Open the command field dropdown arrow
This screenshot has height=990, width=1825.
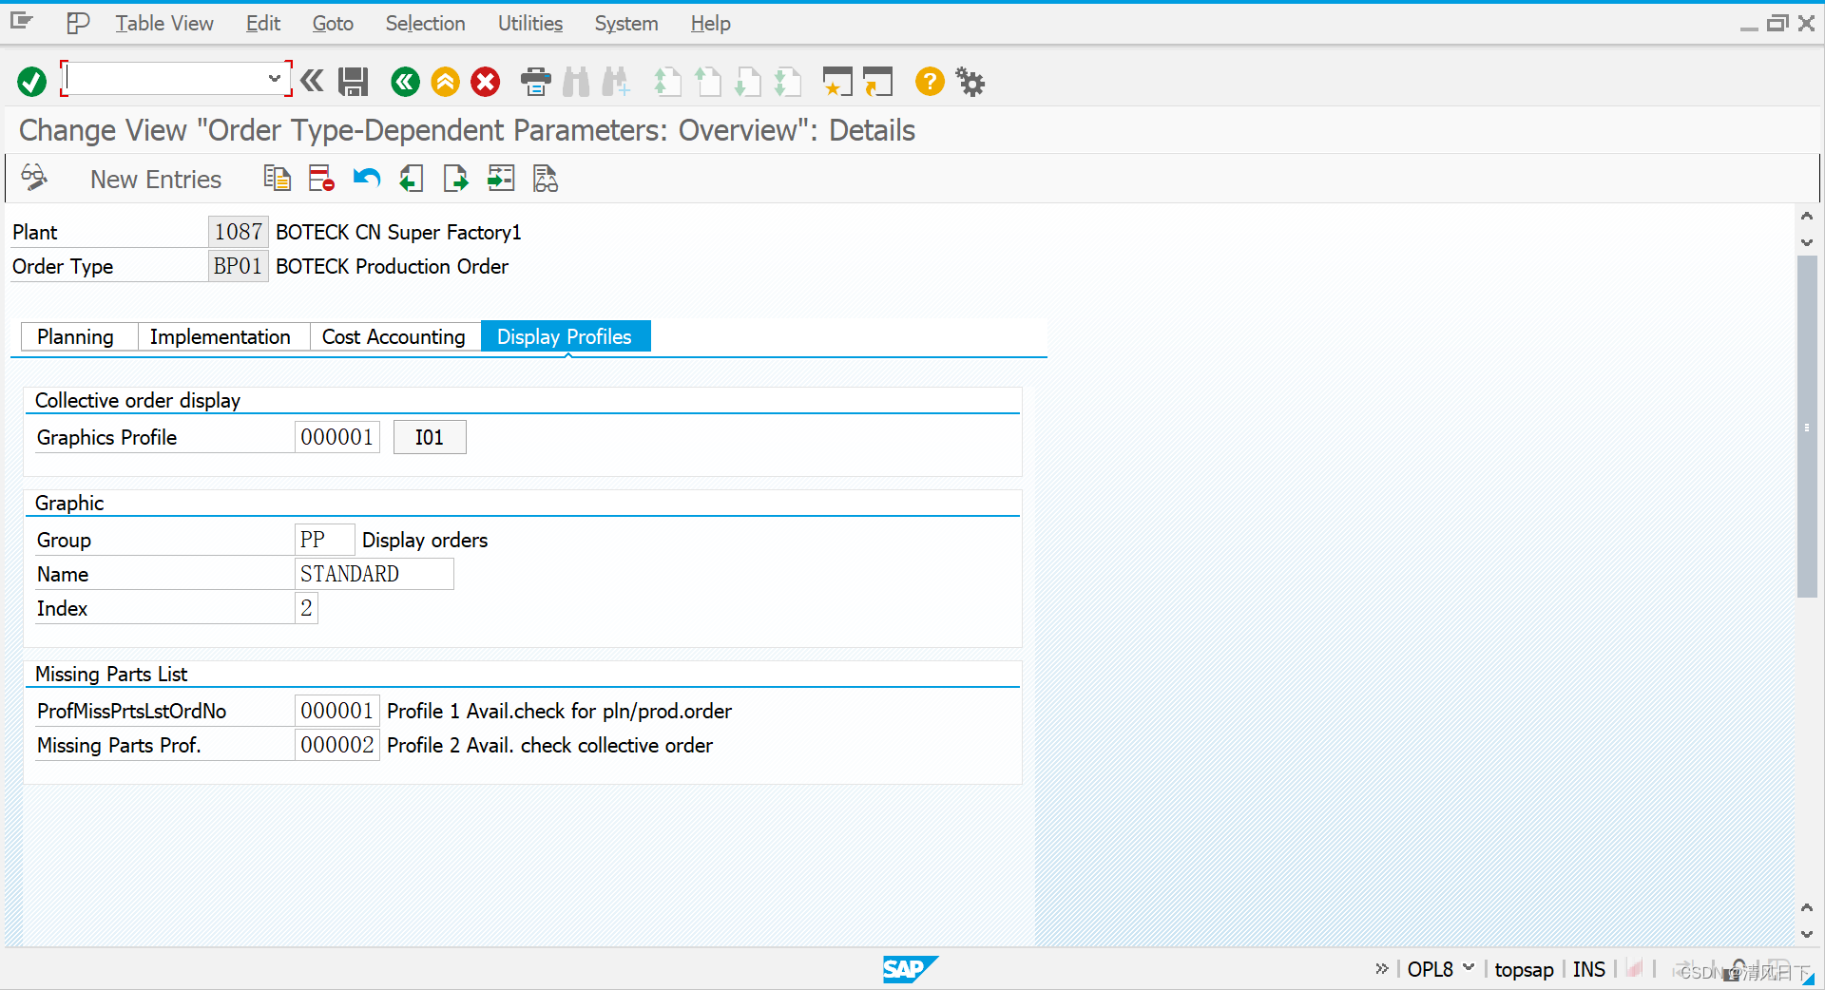point(274,79)
